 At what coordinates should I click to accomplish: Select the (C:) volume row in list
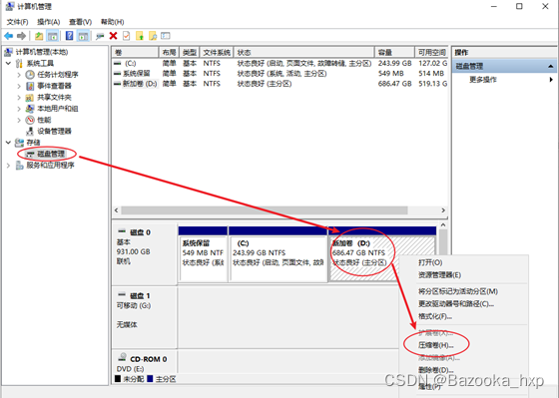[x=279, y=63]
